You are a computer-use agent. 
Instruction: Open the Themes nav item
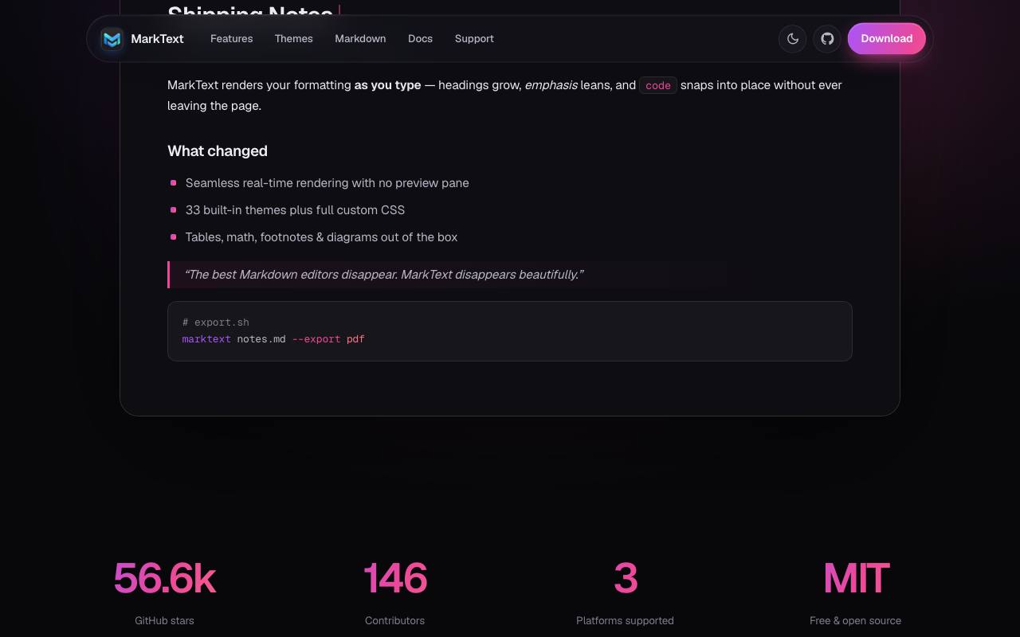click(x=294, y=38)
